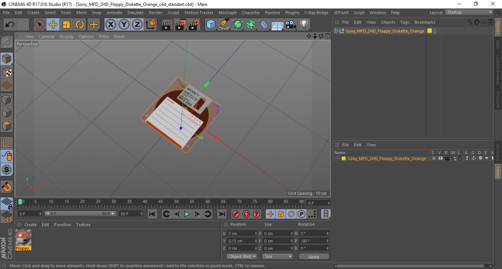502x269 pixels.
Task: Open the subdivision surface generator icon
Action: tap(238, 25)
